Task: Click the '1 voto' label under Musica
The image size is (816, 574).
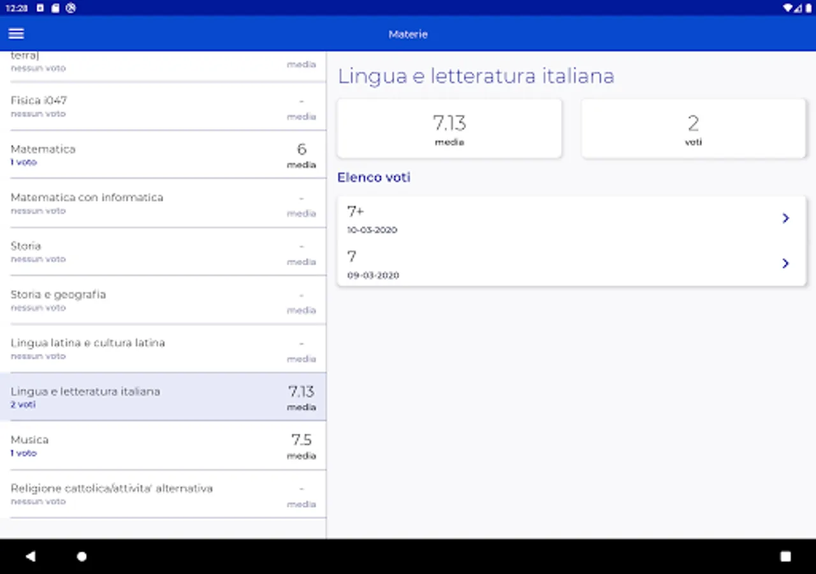Action: click(24, 453)
